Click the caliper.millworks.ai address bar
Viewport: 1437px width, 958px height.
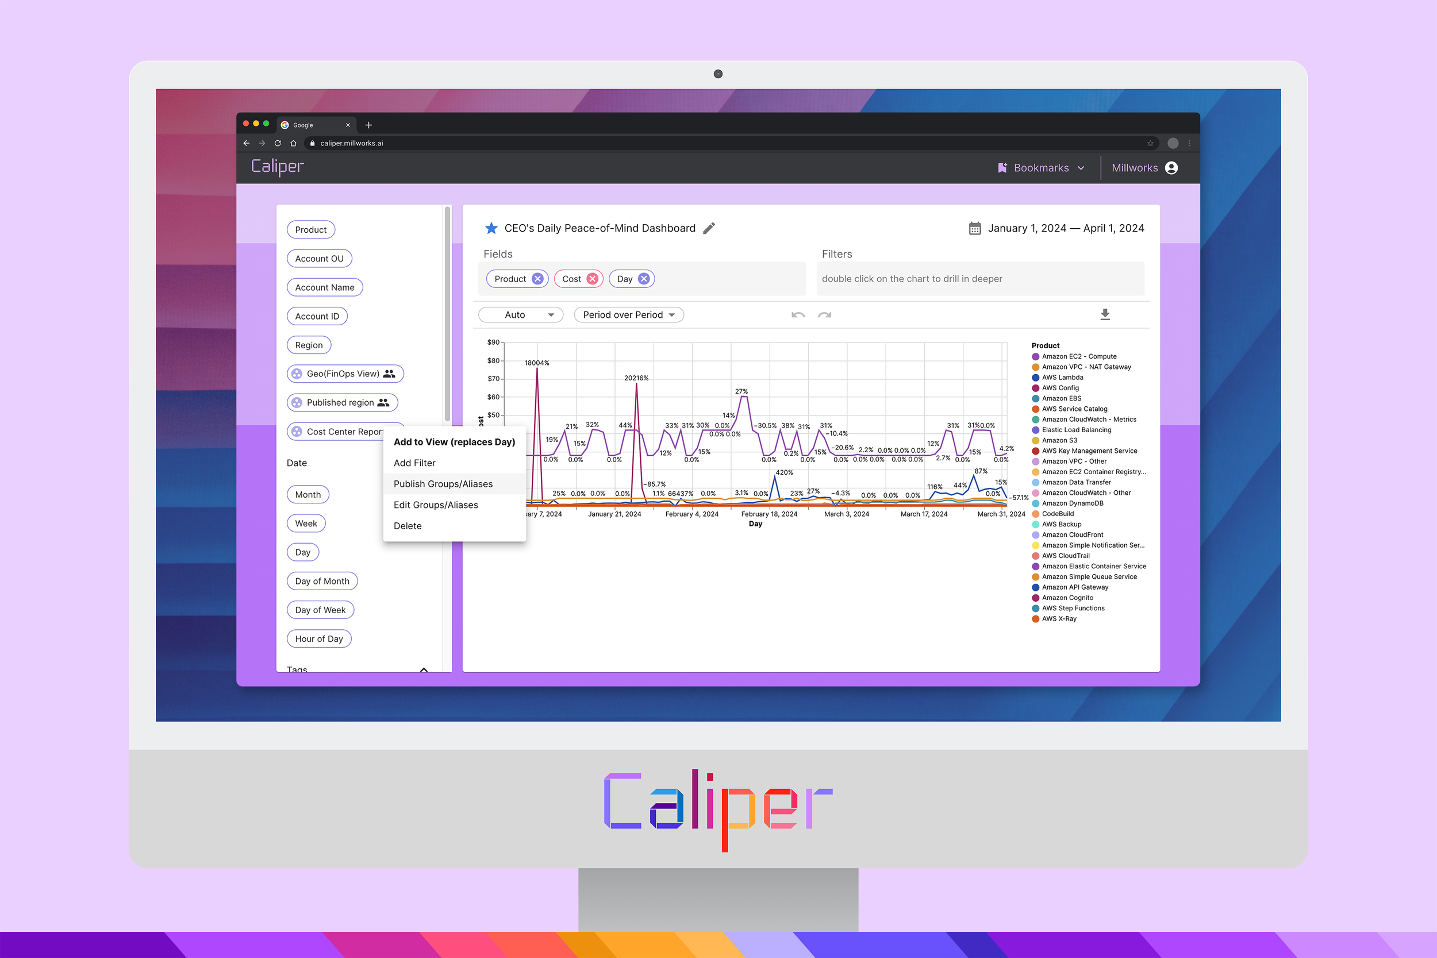pyautogui.click(x=730, y=143)
